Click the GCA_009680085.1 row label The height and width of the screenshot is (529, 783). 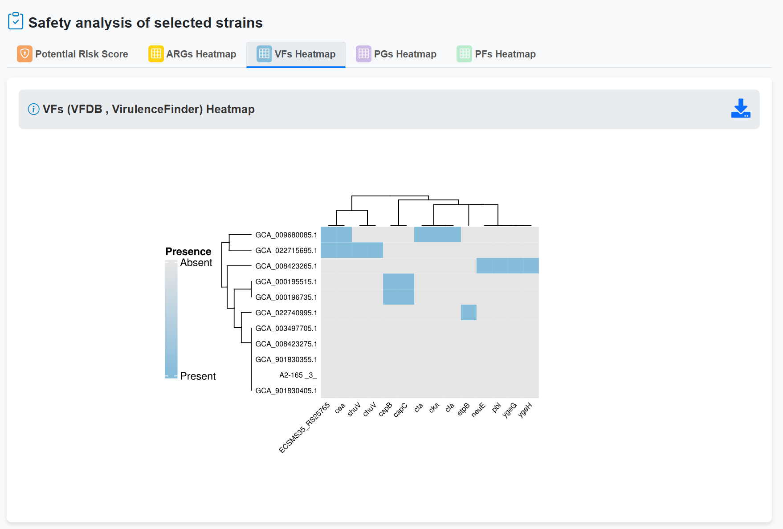(286, 235)
